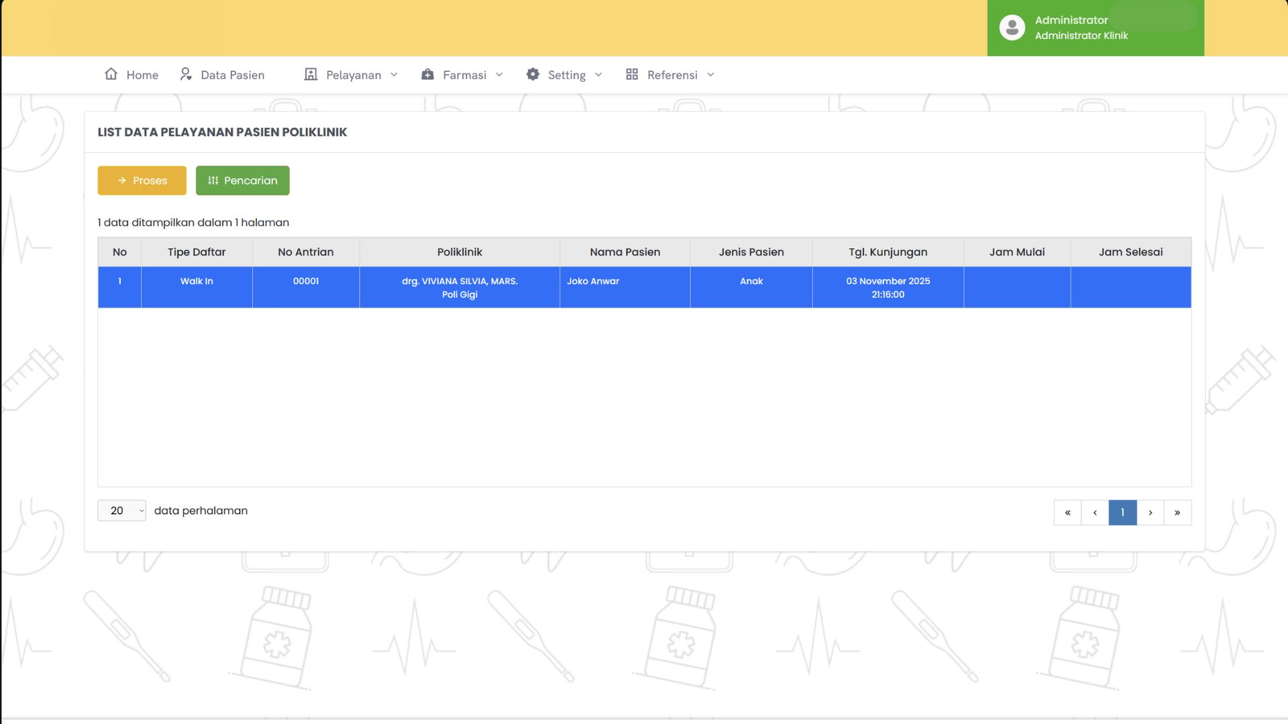Go to the last page arrow
Screen dimensions: 1288x724
(1177, 513)
